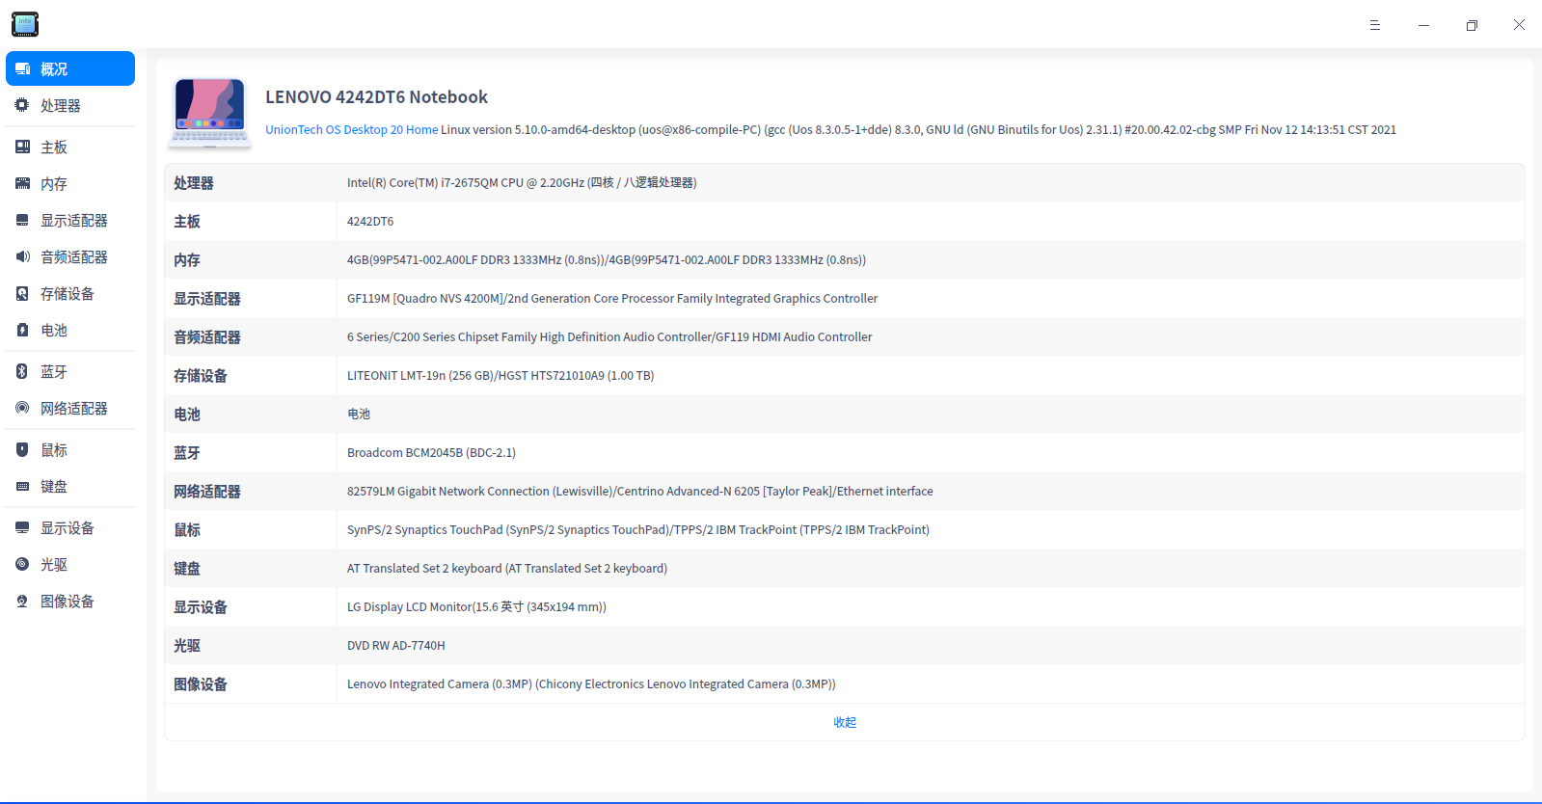The image size is (1542, 804).
Task: Minimize the device manager window
Action: click(1423, 25)
